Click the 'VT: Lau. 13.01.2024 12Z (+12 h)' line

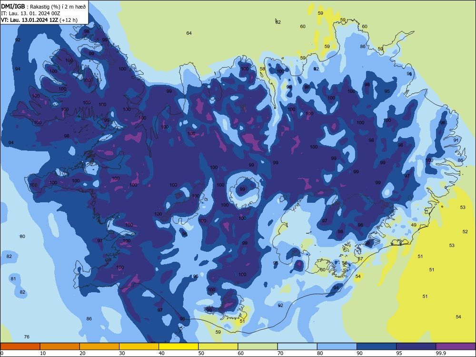pyautogui.click(x=39, y=20)
